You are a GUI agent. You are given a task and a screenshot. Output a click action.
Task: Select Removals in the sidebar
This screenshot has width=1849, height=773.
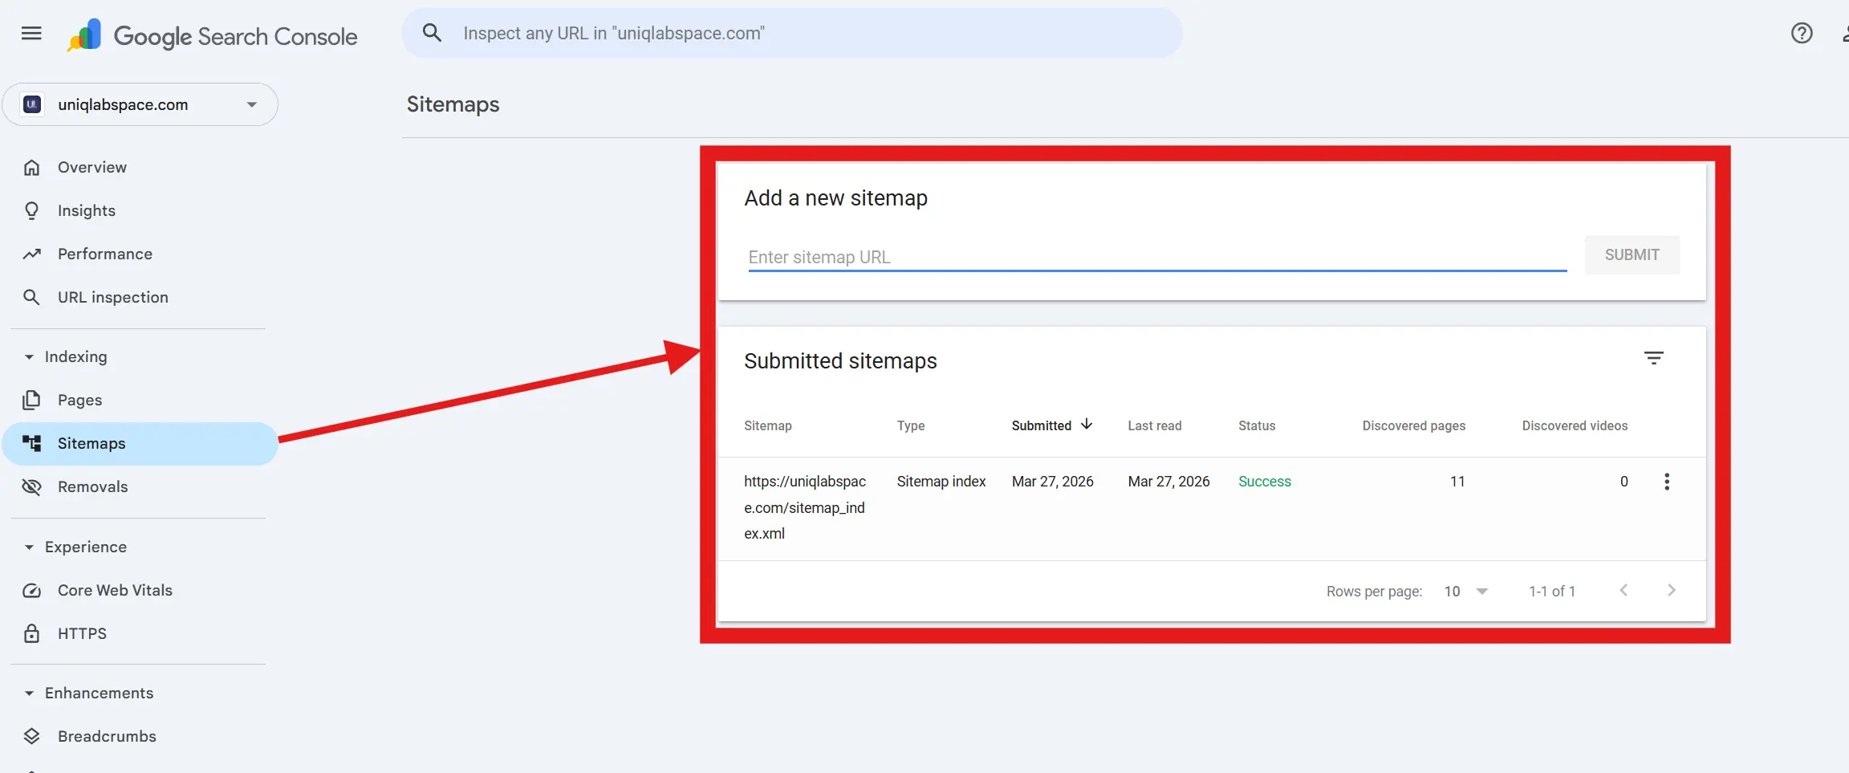(92, 487)
